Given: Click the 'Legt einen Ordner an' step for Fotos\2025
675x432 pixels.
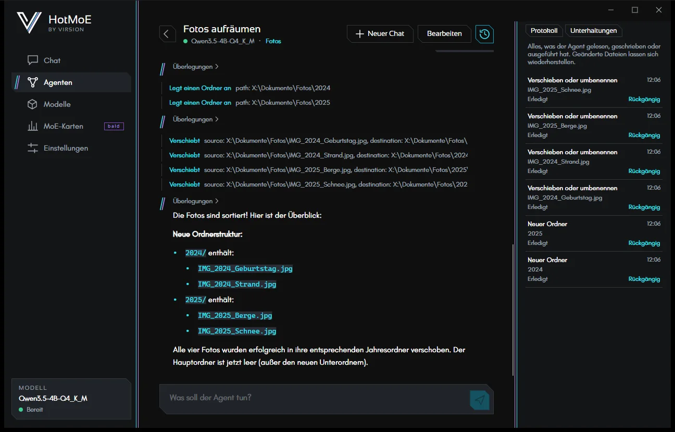Looking at the screenshot, I should pos(249,103).
